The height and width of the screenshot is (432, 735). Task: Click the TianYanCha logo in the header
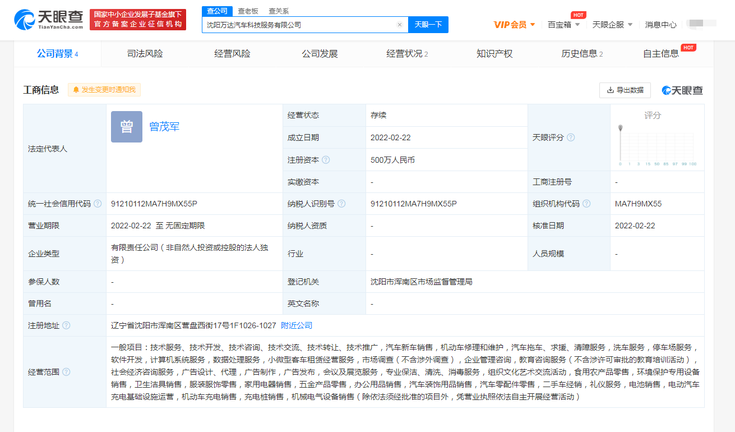49,20
